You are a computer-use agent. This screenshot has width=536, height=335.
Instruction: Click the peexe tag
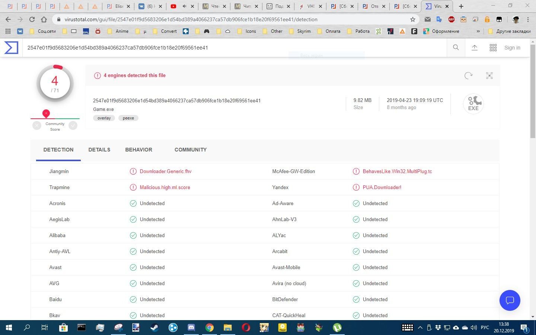click(128, 118)
